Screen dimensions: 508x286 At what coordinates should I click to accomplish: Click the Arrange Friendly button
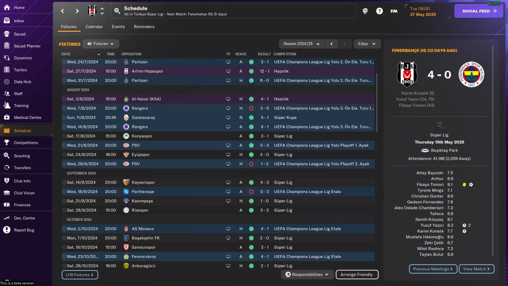[357, 274]
